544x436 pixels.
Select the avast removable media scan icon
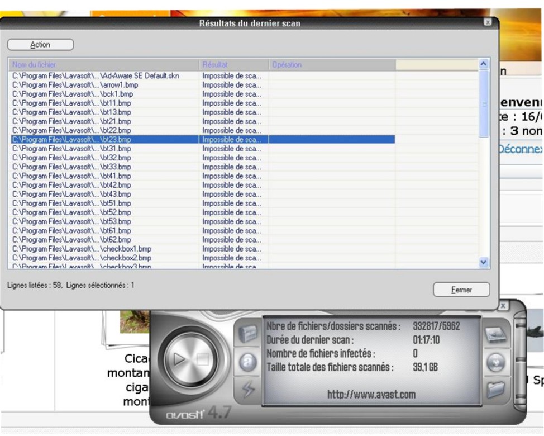[496, 363]
